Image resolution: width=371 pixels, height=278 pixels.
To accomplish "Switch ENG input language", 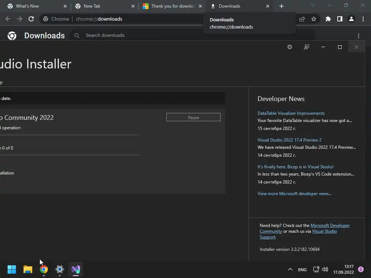I will (x=303, y=269).
